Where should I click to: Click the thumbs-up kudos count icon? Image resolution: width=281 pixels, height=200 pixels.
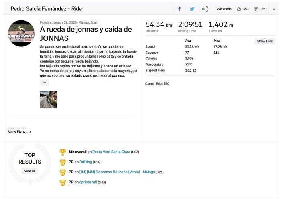click(239, 9)
